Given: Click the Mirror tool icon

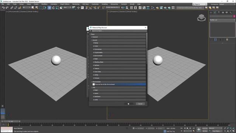Looking at the screenshot, I should [123, 8].
